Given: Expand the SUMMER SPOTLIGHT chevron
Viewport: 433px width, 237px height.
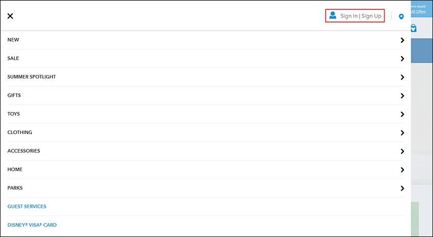Looking at the screenshot, I should click(402, 77).
